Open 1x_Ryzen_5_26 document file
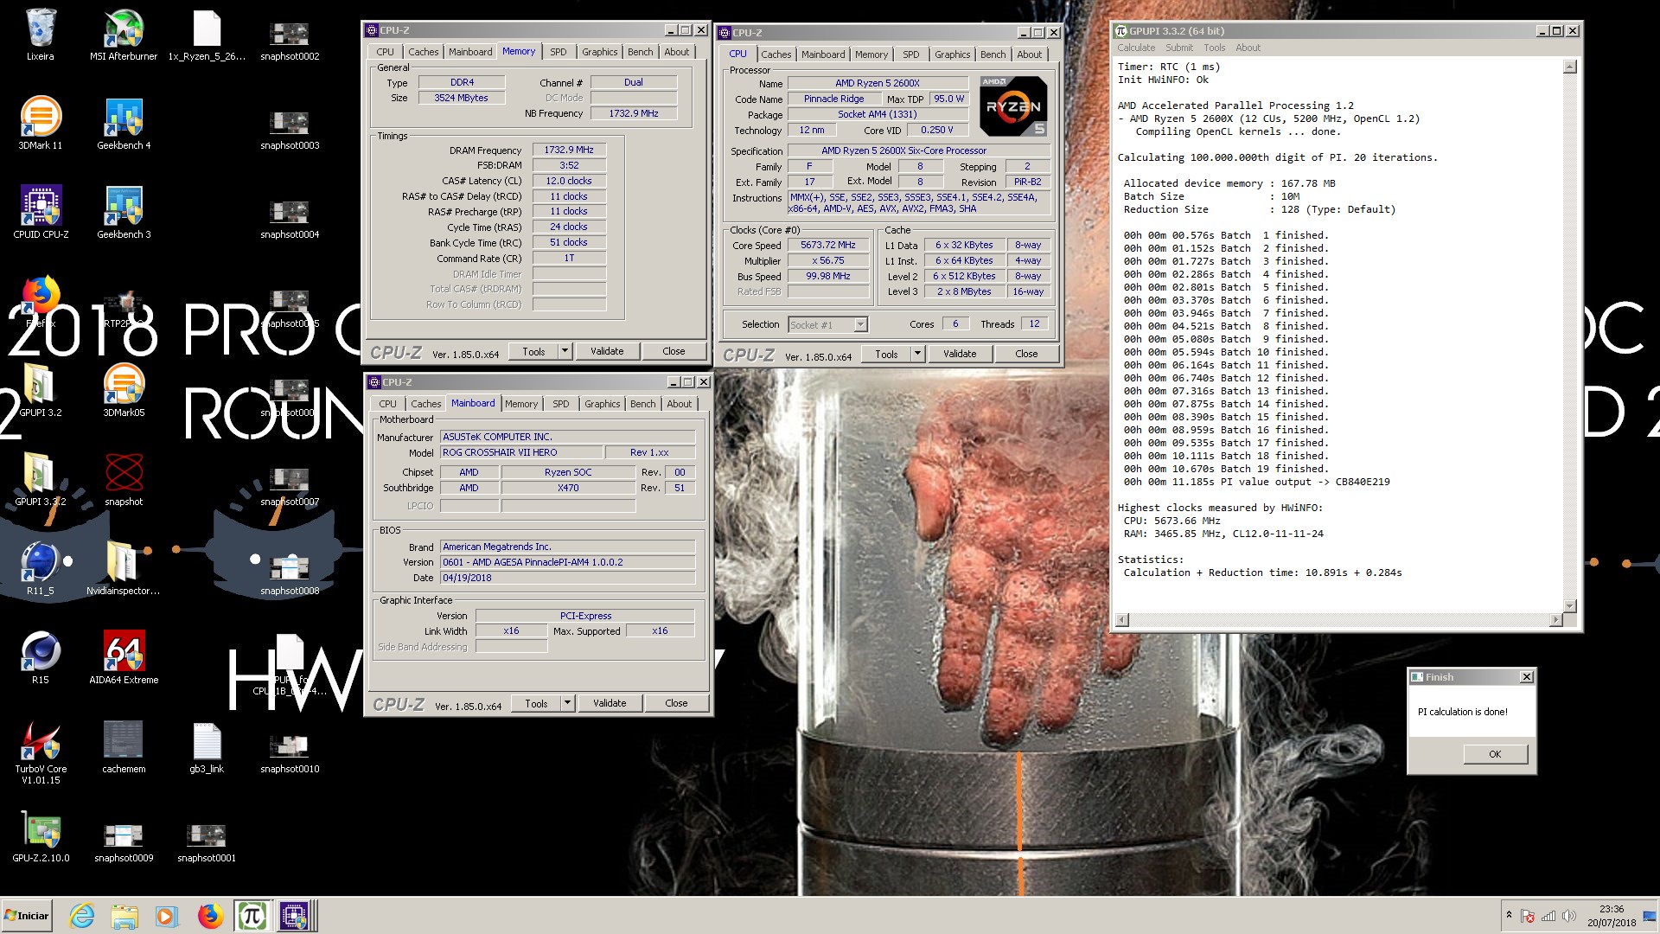This screenshot has height=934, width=1660. 207,35
